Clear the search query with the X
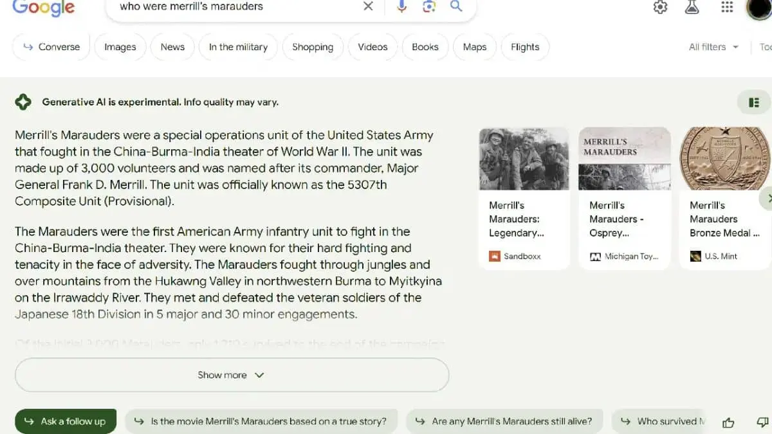This screenshot has height=434, width=772. click(368, 7)
